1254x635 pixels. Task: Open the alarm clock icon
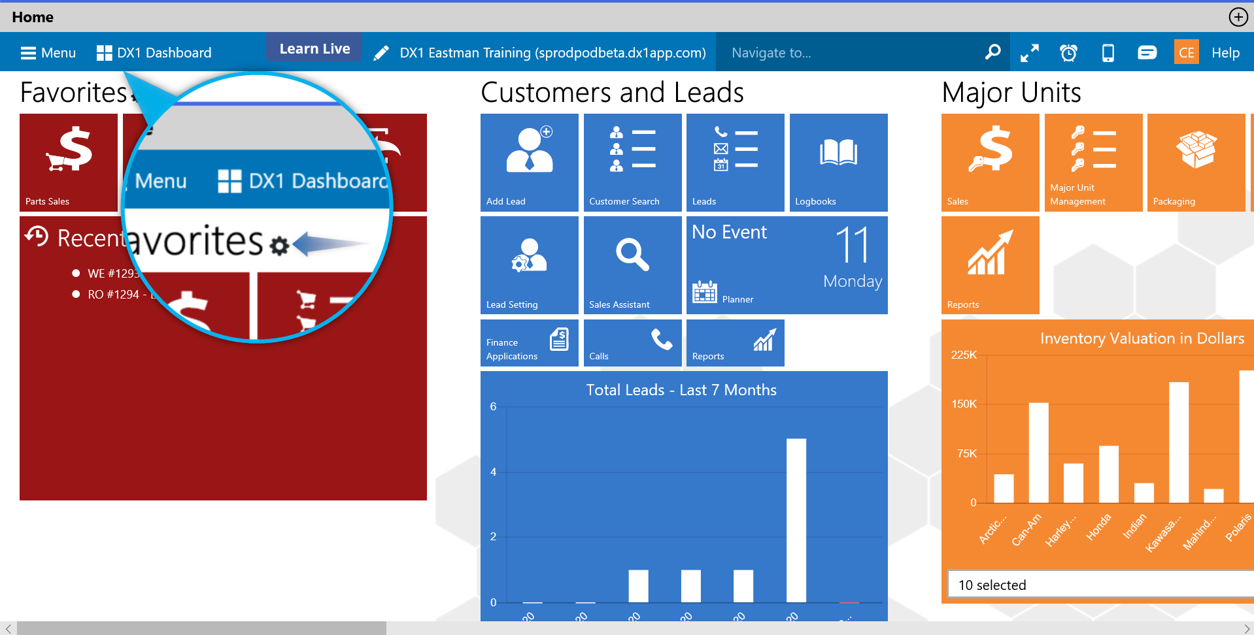point(1069,52)
